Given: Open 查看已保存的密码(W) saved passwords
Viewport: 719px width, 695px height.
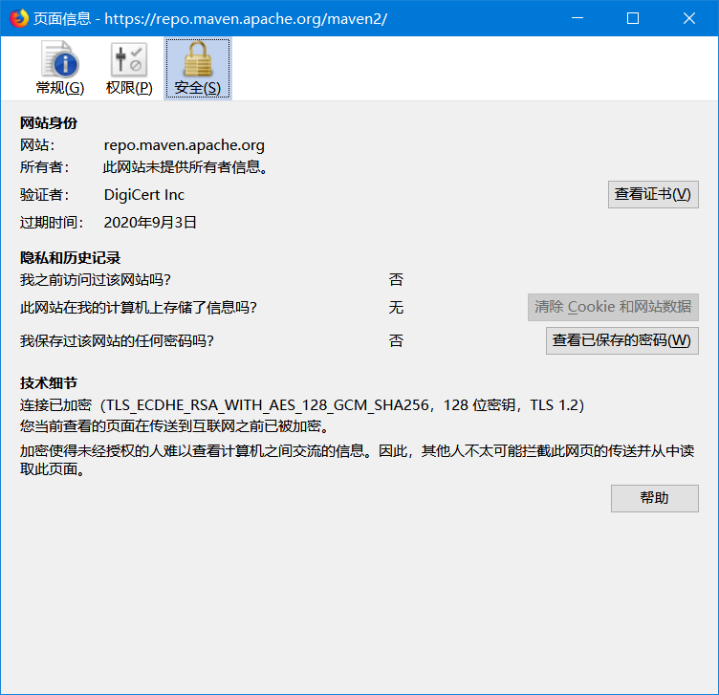Looking at the screenshot, I should [x=621, y=340].
